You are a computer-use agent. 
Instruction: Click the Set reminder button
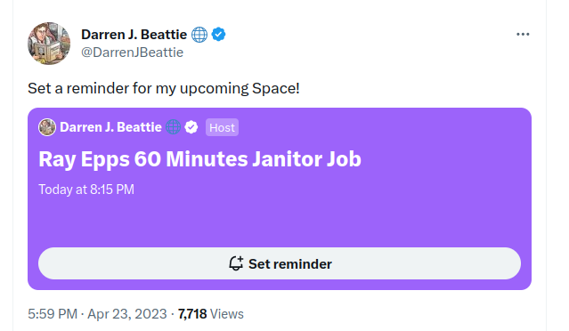[280, 263]
